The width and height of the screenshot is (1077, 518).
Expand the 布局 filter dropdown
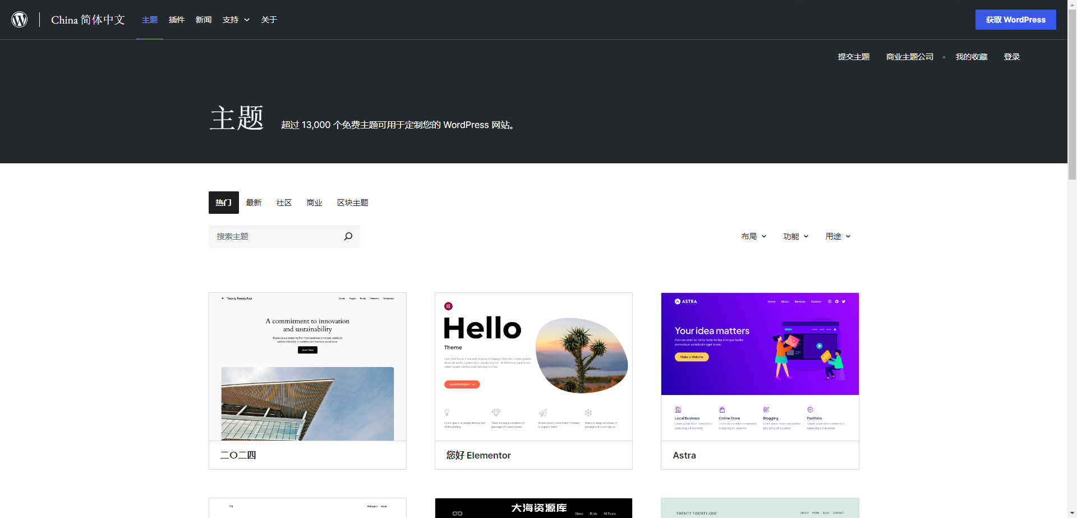pos(754,236)
